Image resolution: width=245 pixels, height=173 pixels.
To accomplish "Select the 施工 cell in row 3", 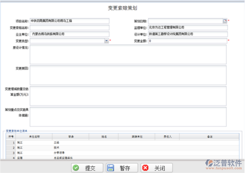I will coord(34,153).
